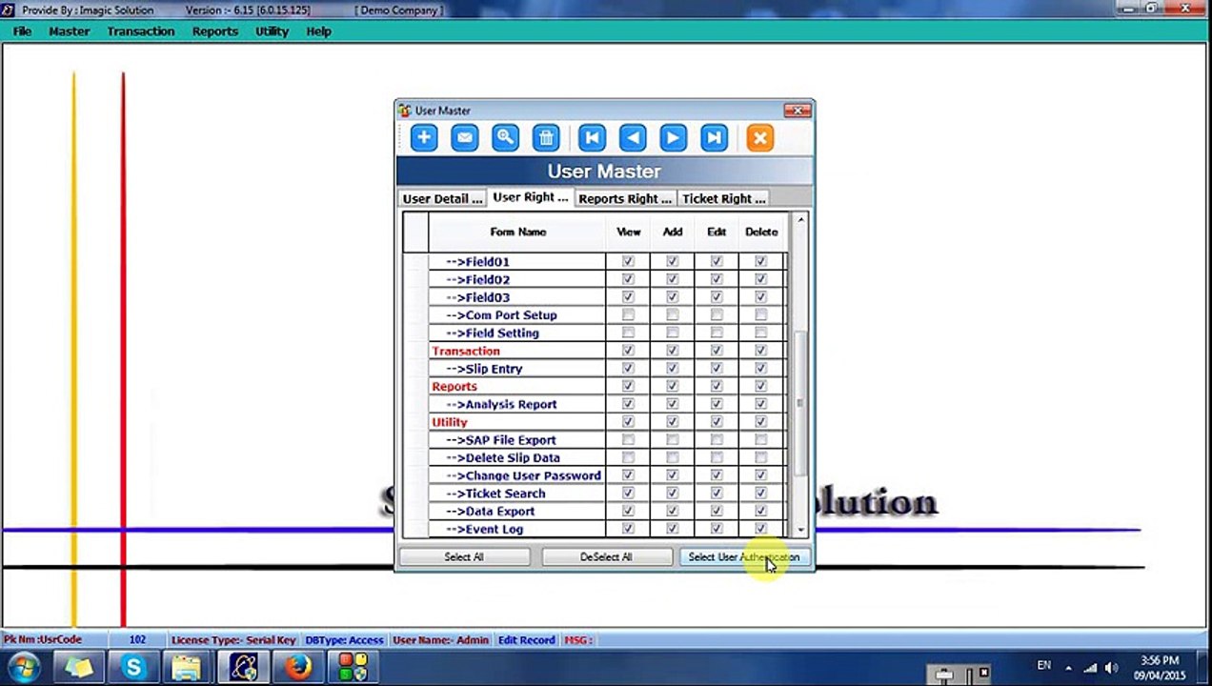Click the vertical scrollbar thumb
This screenshot has height=686, width=1212.
pyautogui.click(x=800, y=402)
